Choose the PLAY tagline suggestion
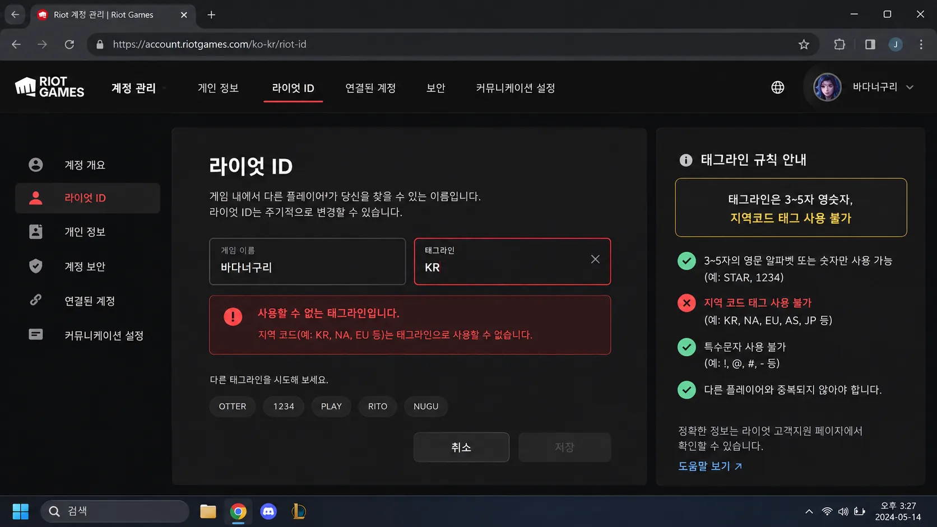 pyautogui.click(x=331, y=406)
